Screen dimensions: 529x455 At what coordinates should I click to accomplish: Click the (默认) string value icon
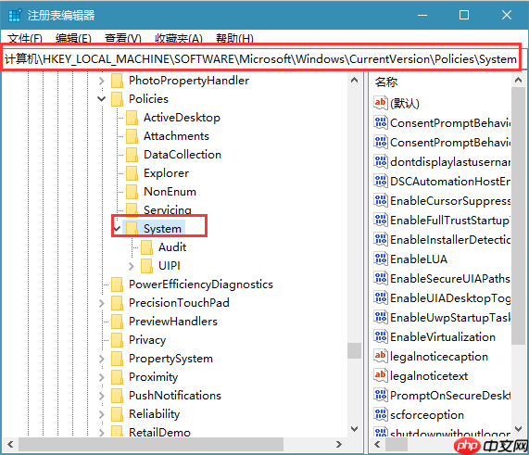coord(381,103)
